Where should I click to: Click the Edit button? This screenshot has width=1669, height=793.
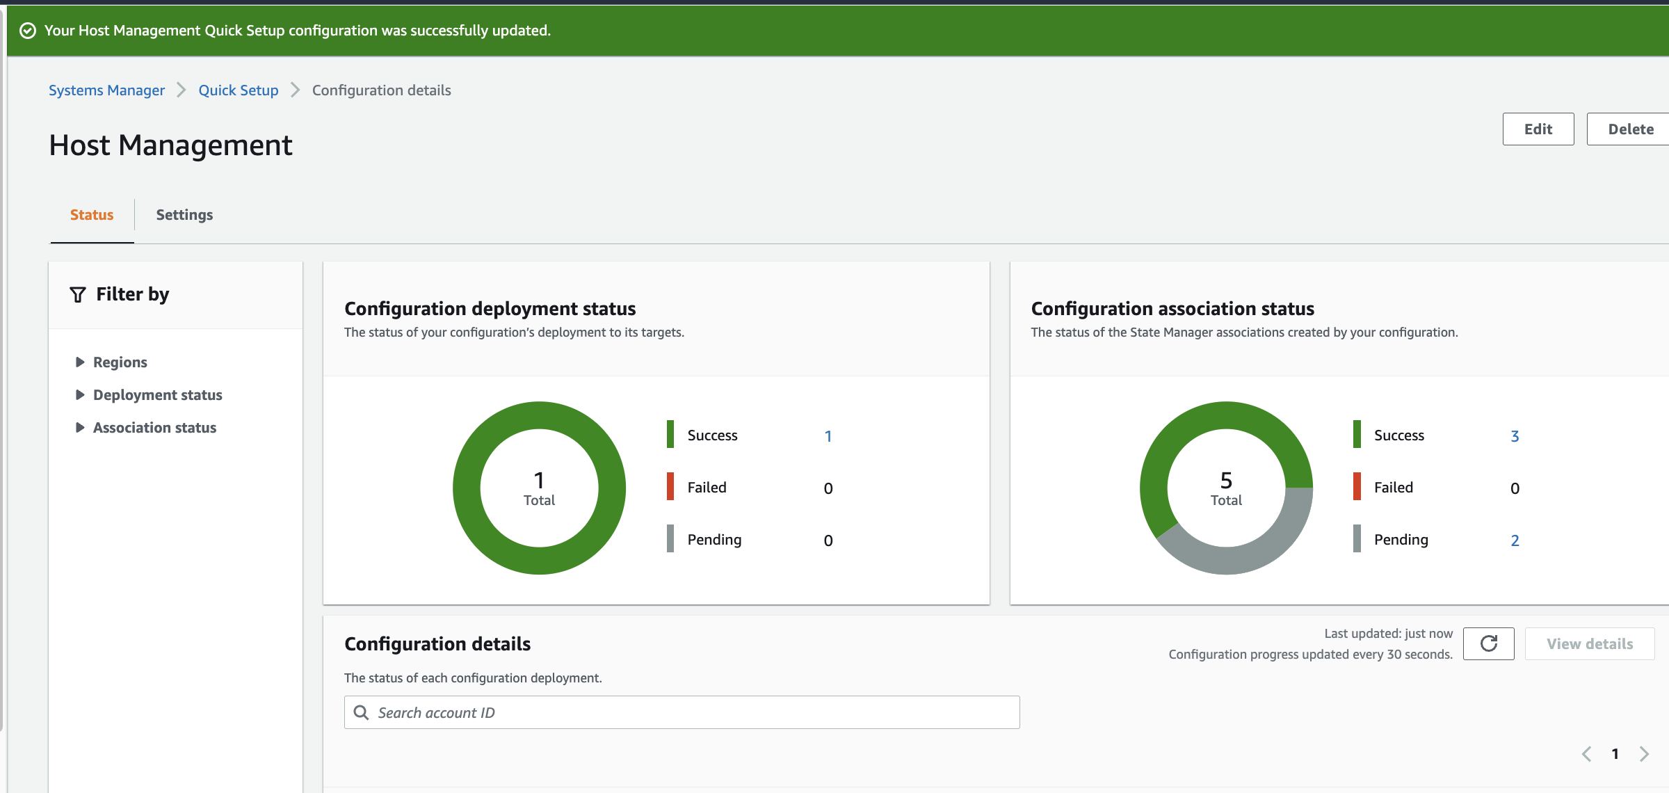(x=1538, y=129)
